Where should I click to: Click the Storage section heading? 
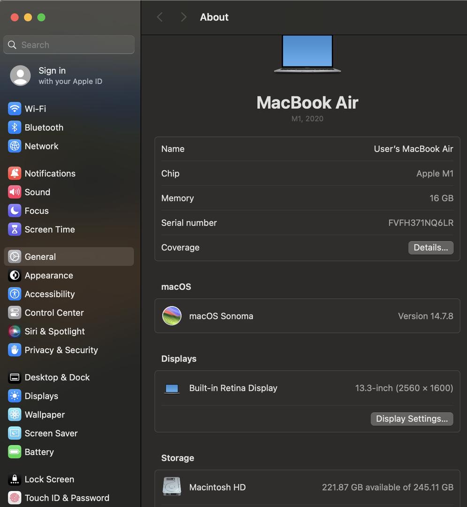coord(178,458)
